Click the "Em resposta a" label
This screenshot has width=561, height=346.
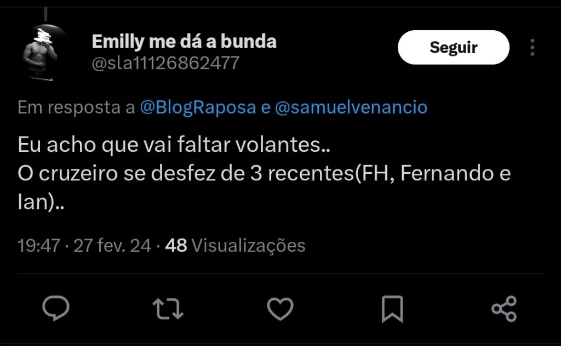tap(76, 107)
